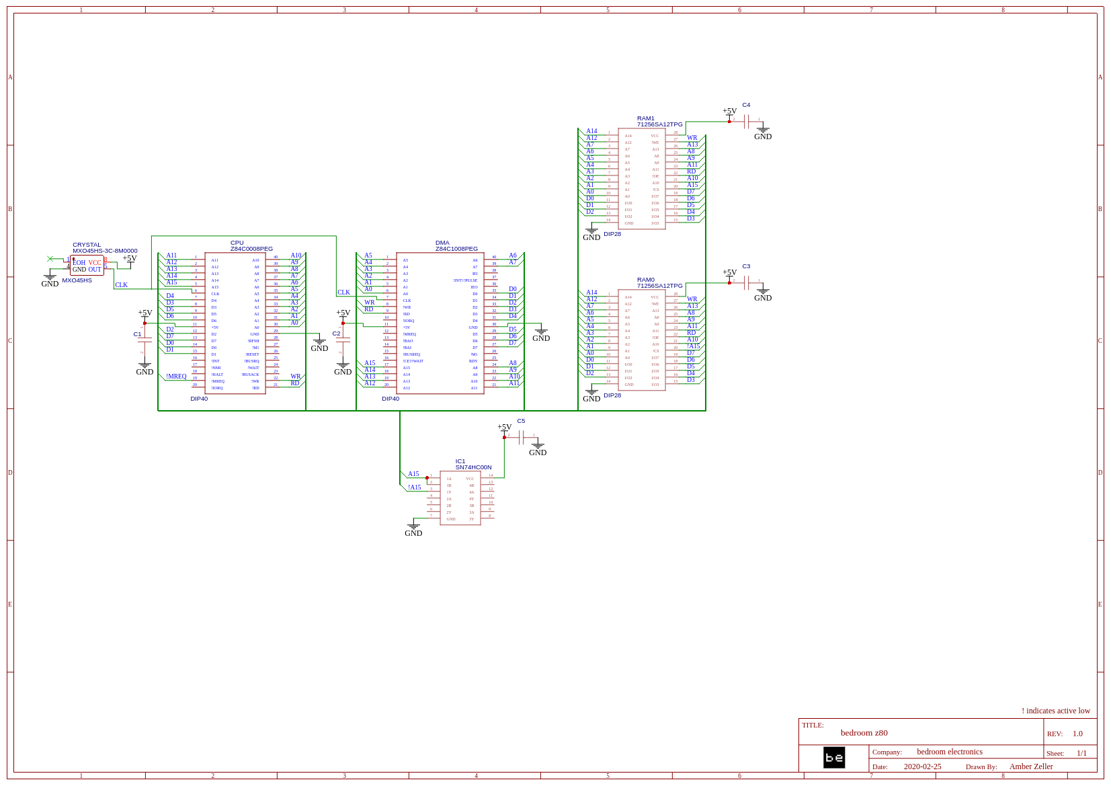Select the DMA Z84C1008PEG chip body
The image size is (1111, 786).
440,323
